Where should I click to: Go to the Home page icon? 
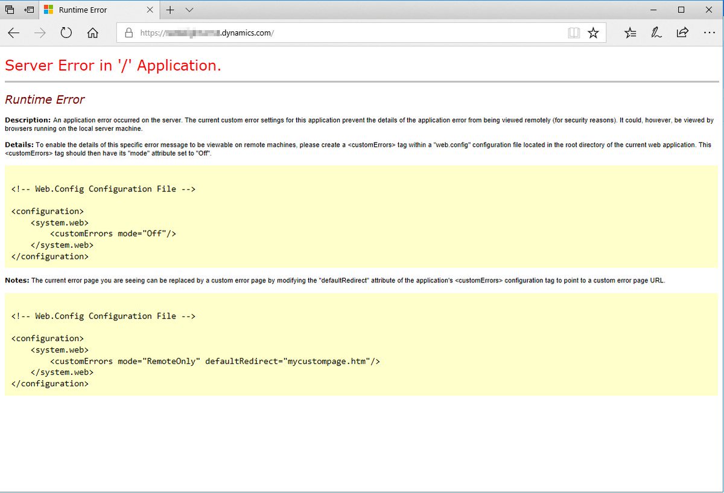[93, 33]
